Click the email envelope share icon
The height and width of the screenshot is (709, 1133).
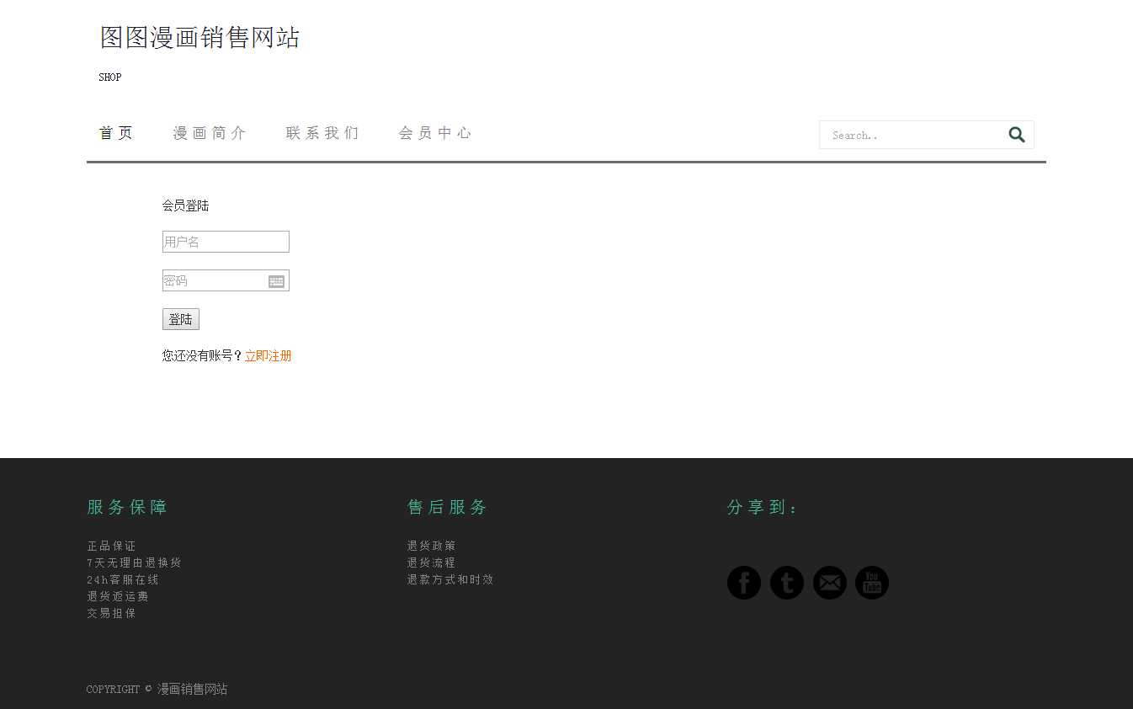click(829, 583)
